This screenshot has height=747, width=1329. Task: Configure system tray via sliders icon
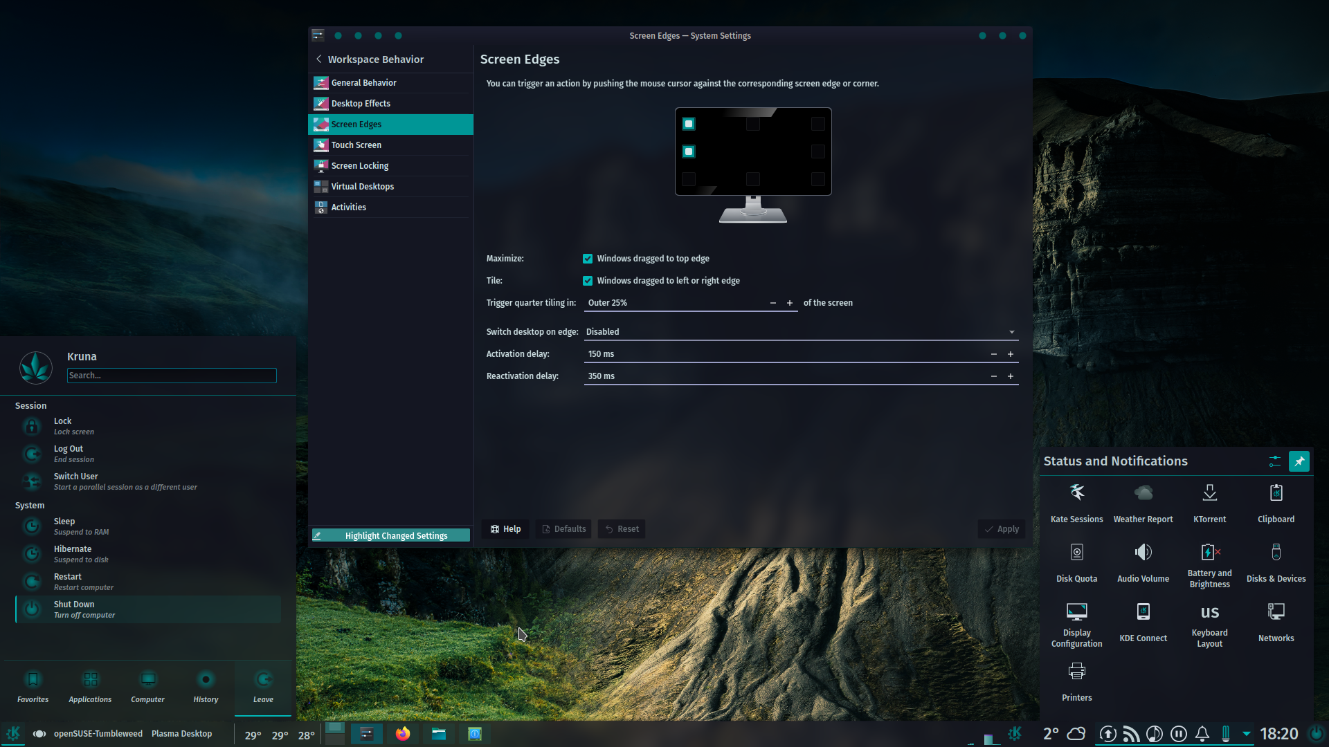(1274, 461)
